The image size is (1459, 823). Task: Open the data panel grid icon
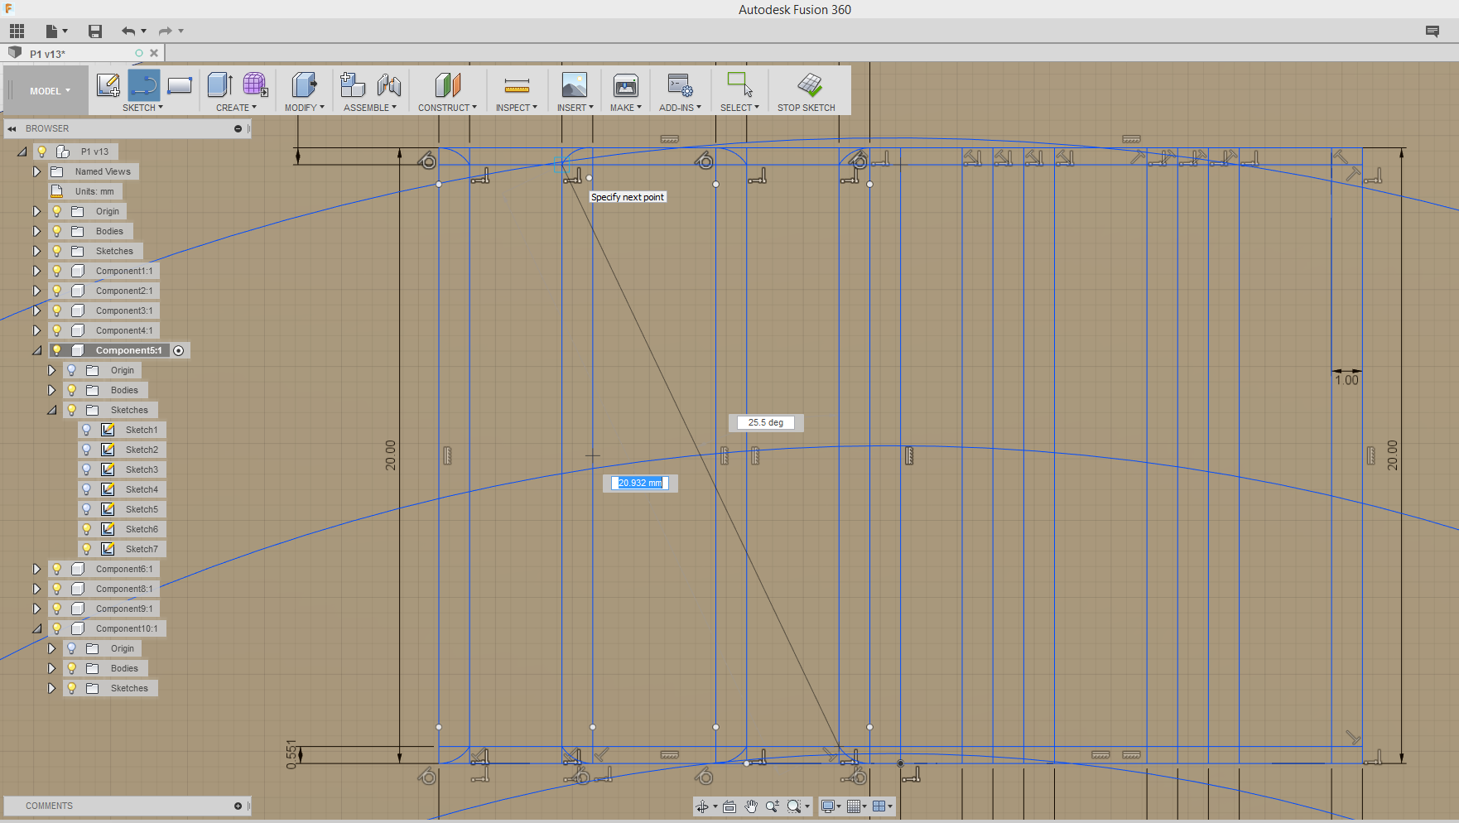point(17,31)
